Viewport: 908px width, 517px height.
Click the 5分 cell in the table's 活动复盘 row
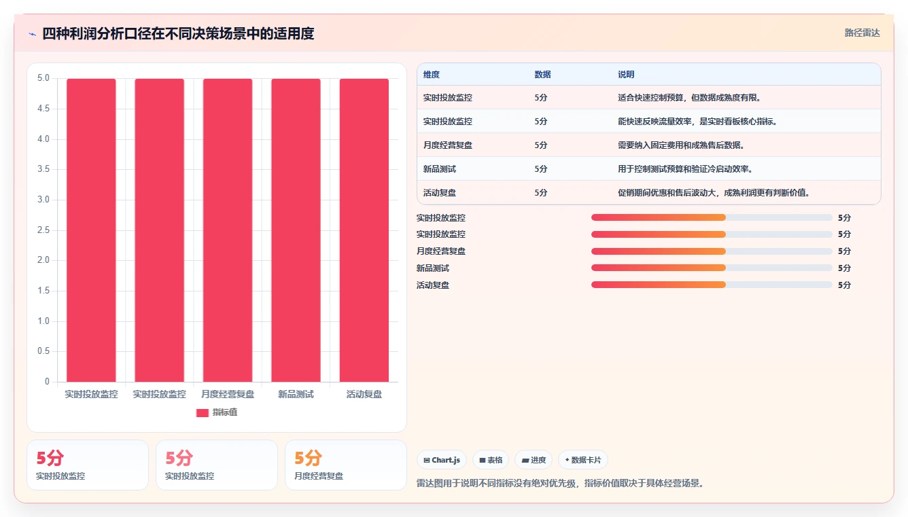coord(541,193)
